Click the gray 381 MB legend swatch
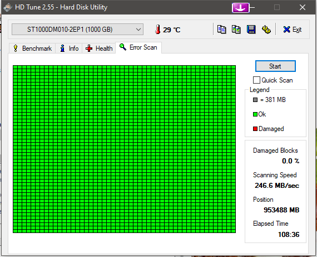This screenshot has height=257, width=317. [x=255, y=100]
